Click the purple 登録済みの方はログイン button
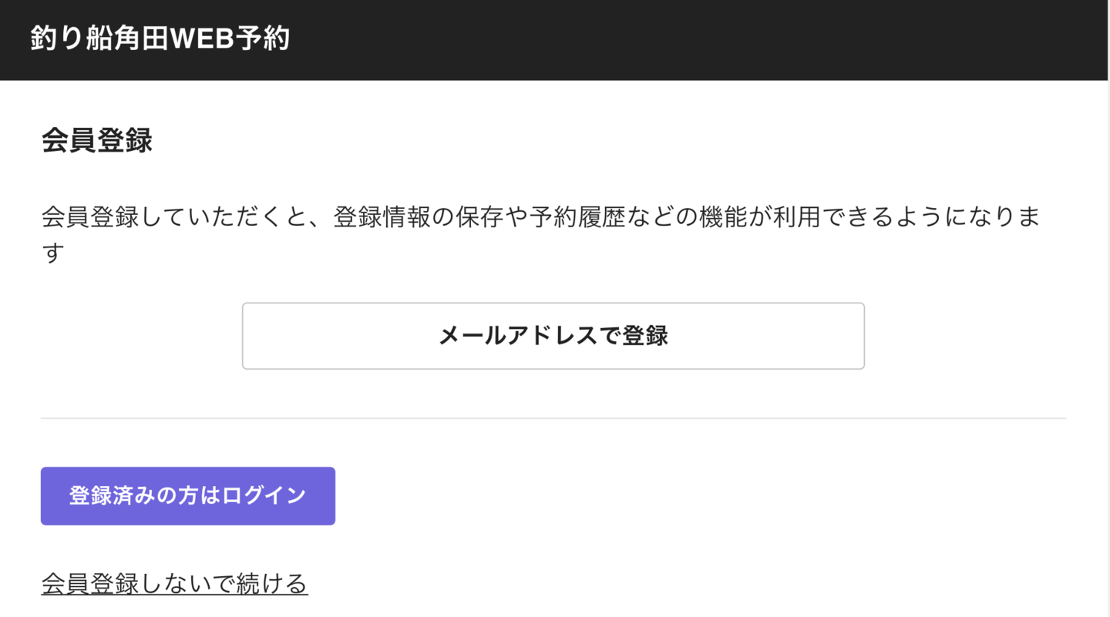This screenshot has height=617, width=1110. click(x=187, y=496)
